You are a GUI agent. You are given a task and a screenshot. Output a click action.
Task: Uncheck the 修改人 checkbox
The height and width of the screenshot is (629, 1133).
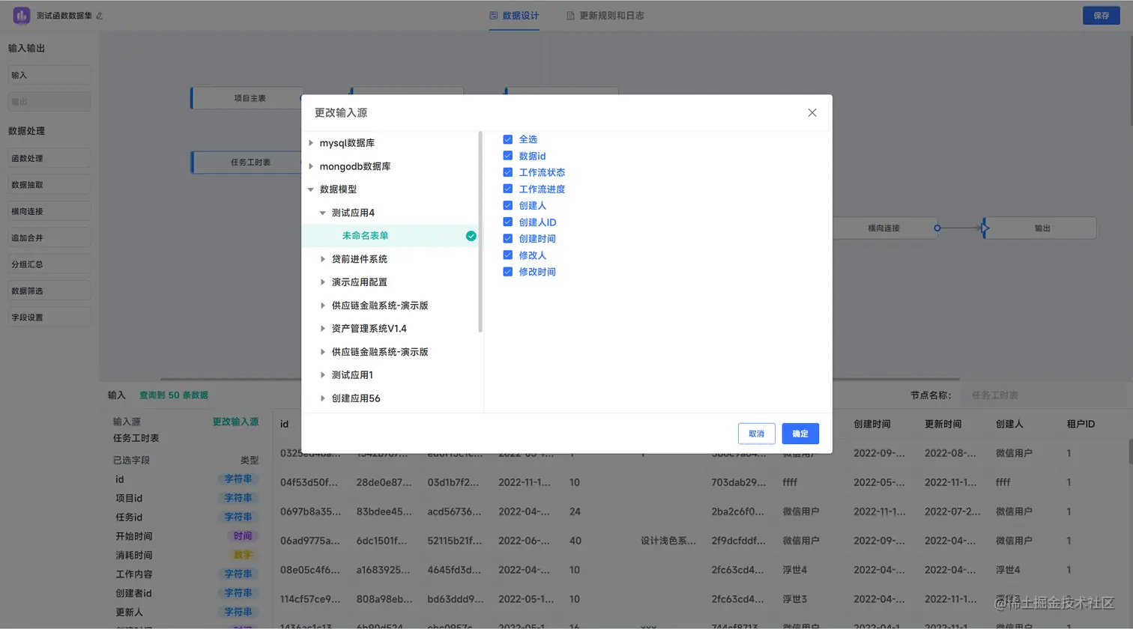tap(507, 255)
